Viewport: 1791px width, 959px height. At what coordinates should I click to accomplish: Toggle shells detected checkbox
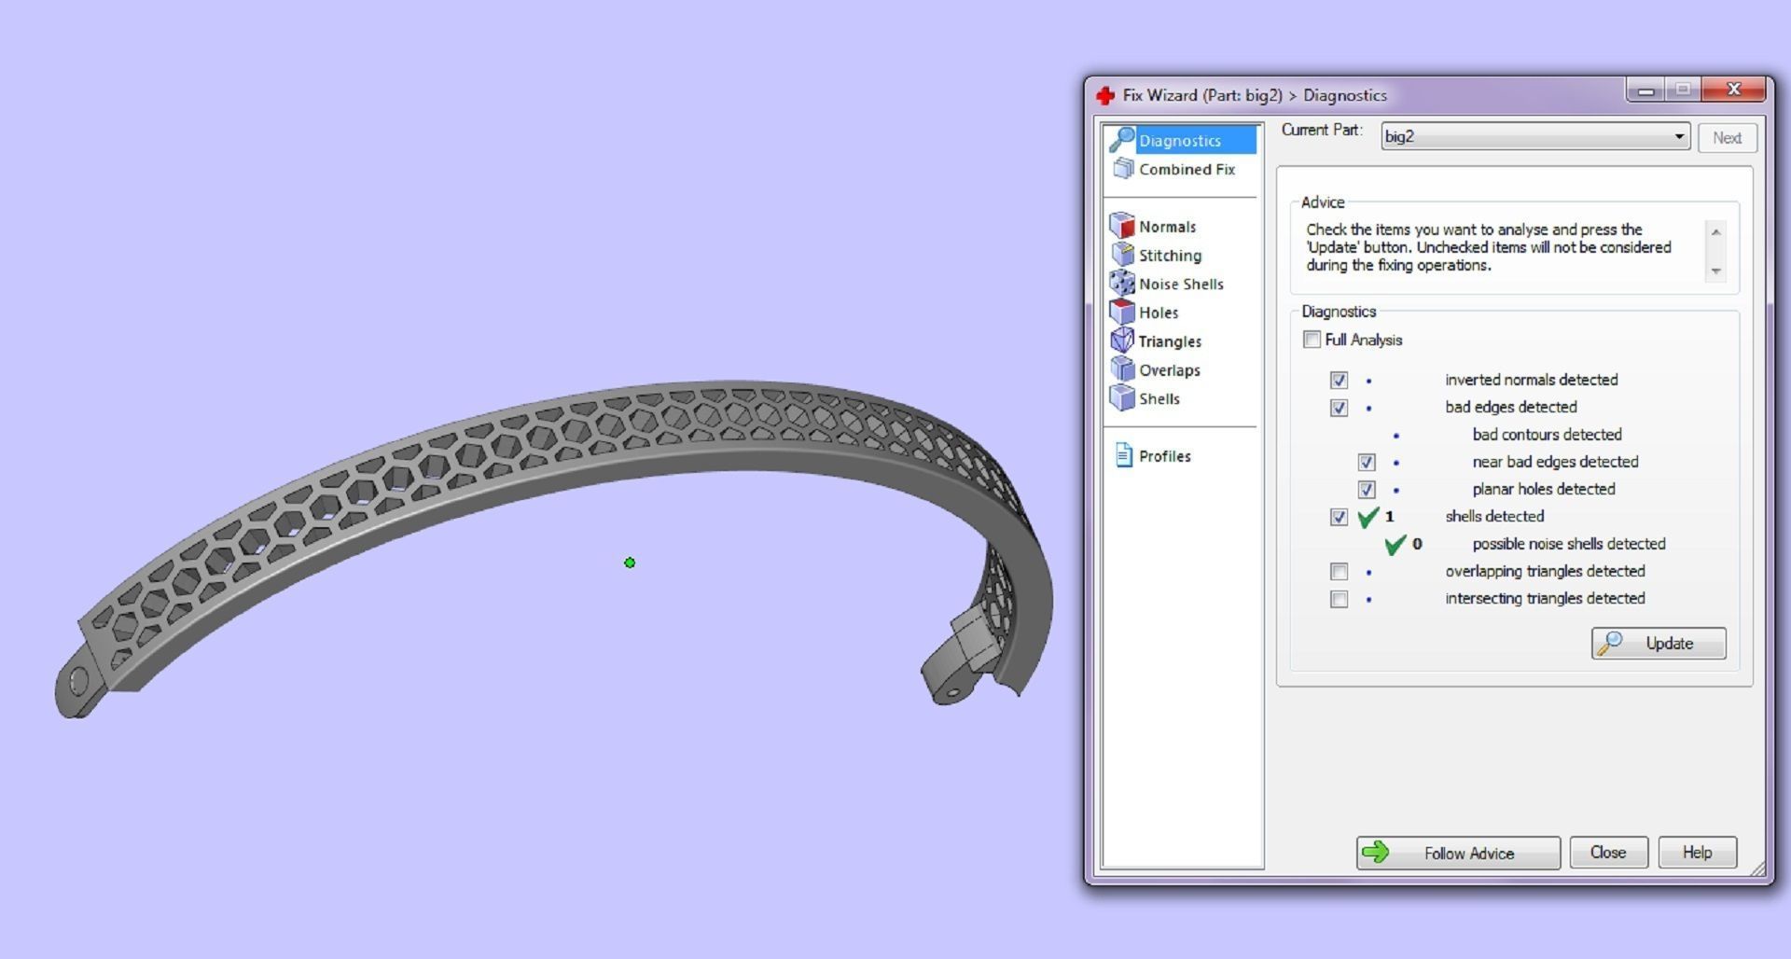point(1339,517)
